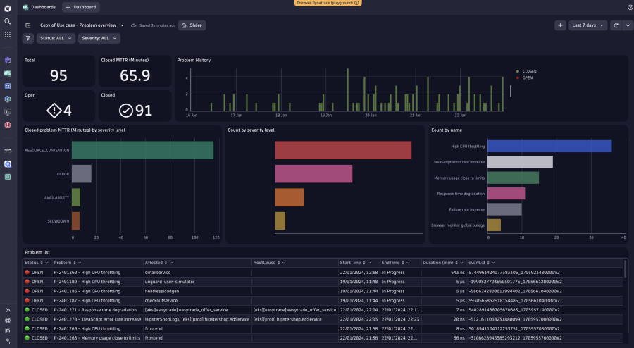Open the user account icon in sidebar
This screenshot has height=348, width=634.
[7, 341]
